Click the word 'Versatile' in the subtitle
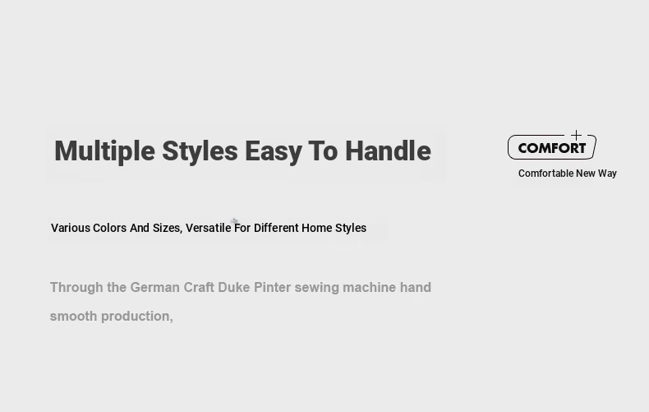649x412 pixels. pyautogui.click(x=208, y=228)
